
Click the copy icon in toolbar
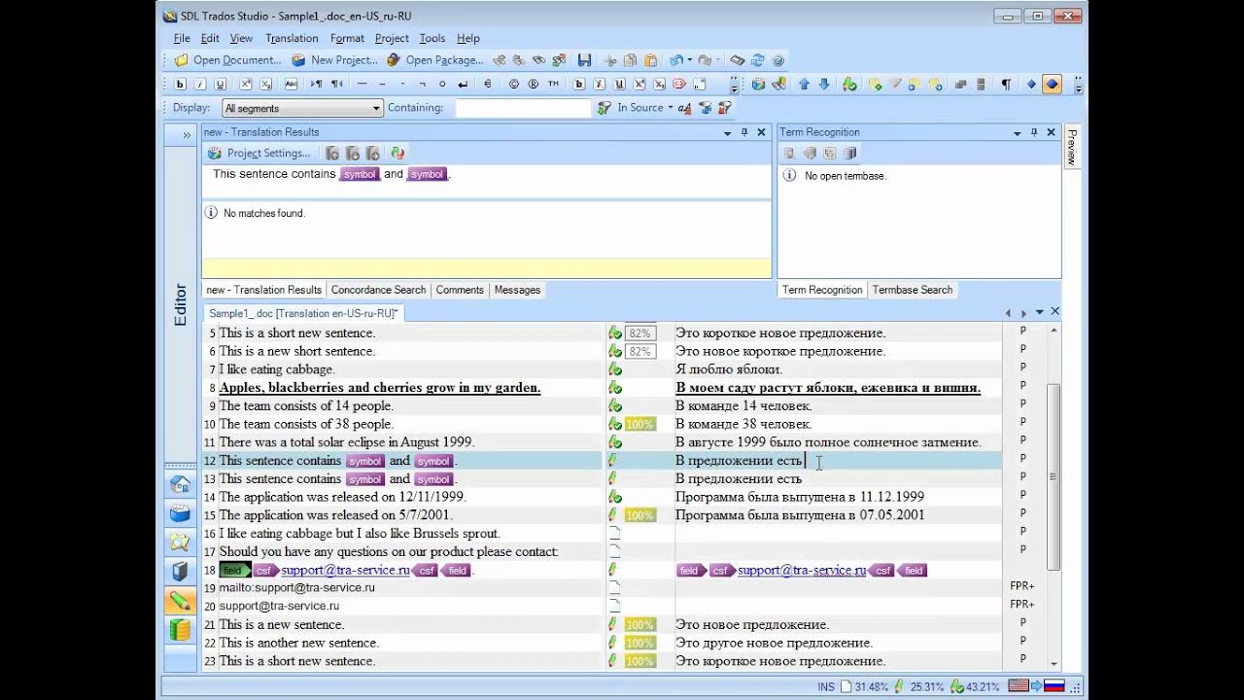[630, 60]
